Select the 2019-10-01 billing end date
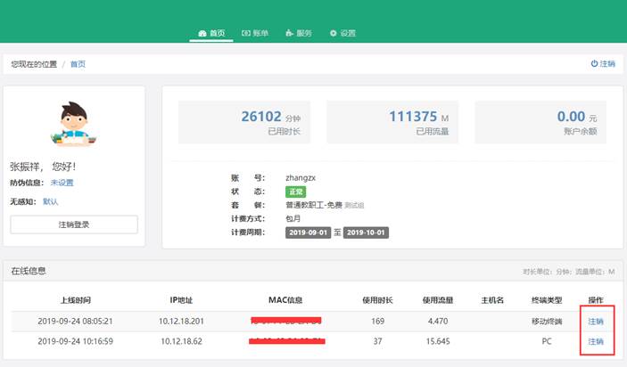The width and height of the screenshot is (627, 367). [x=367, y=232]
